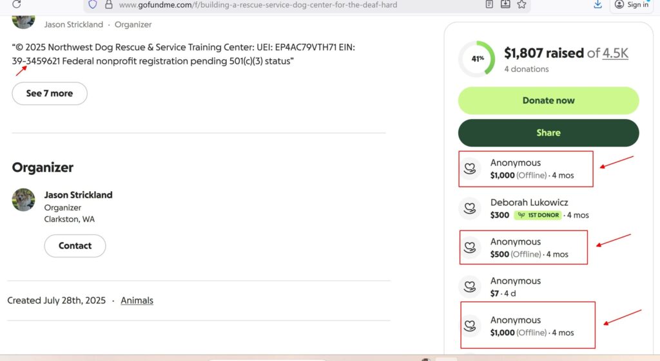Viewport: 660px width, 361px height.
Task: Click the browser reload icon
Action: [17, 4]
